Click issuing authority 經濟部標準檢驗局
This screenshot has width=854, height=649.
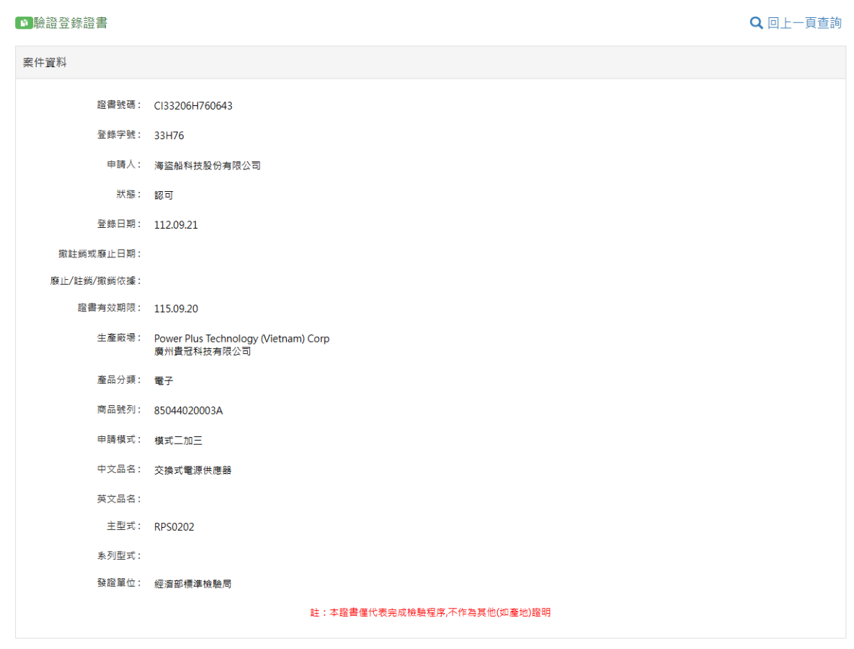[192, 584]
